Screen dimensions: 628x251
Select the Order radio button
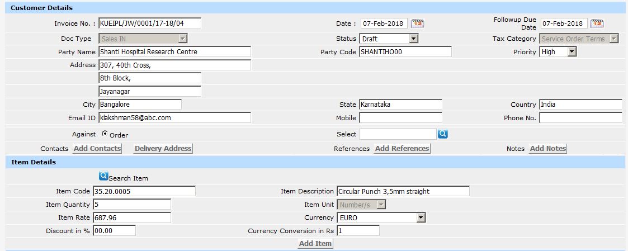pyautogui.click(x=105, y=134)
